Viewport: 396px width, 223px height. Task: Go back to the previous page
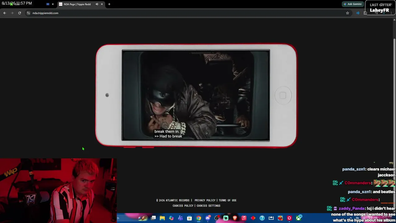5,13
